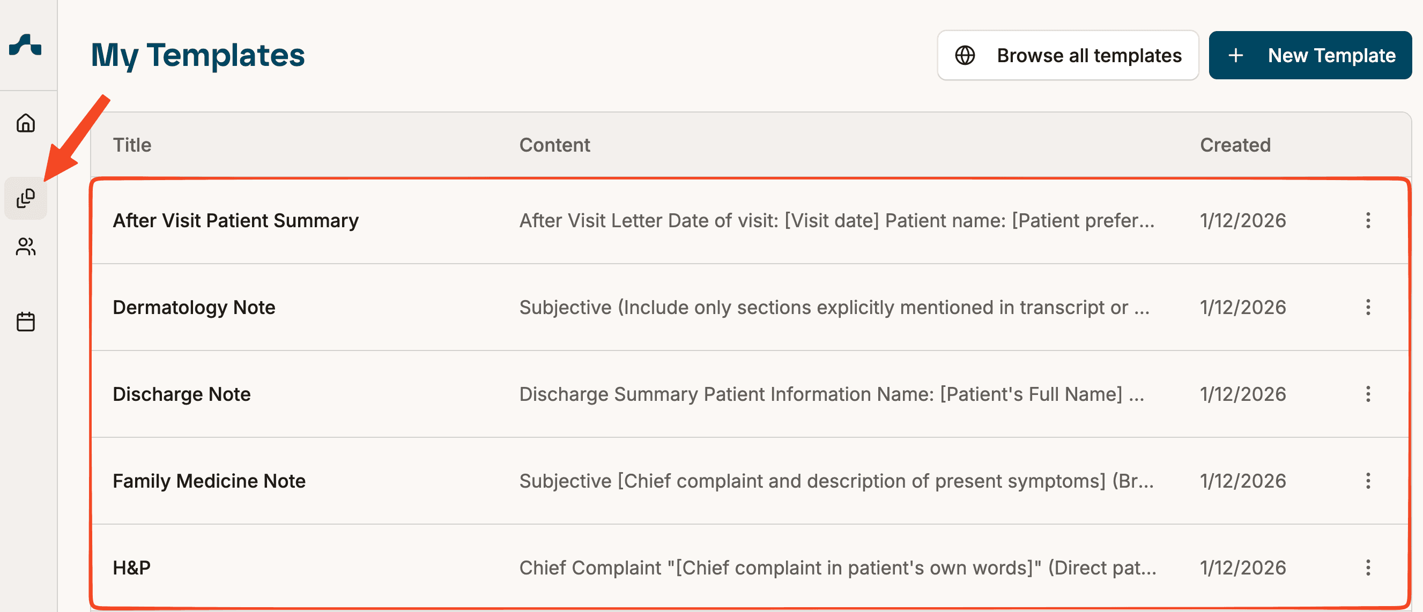Image resolution: width=1423 pixels, height=612 pixels.
Task: Click the plus icon on New Template
Action: click(1236, 55)
